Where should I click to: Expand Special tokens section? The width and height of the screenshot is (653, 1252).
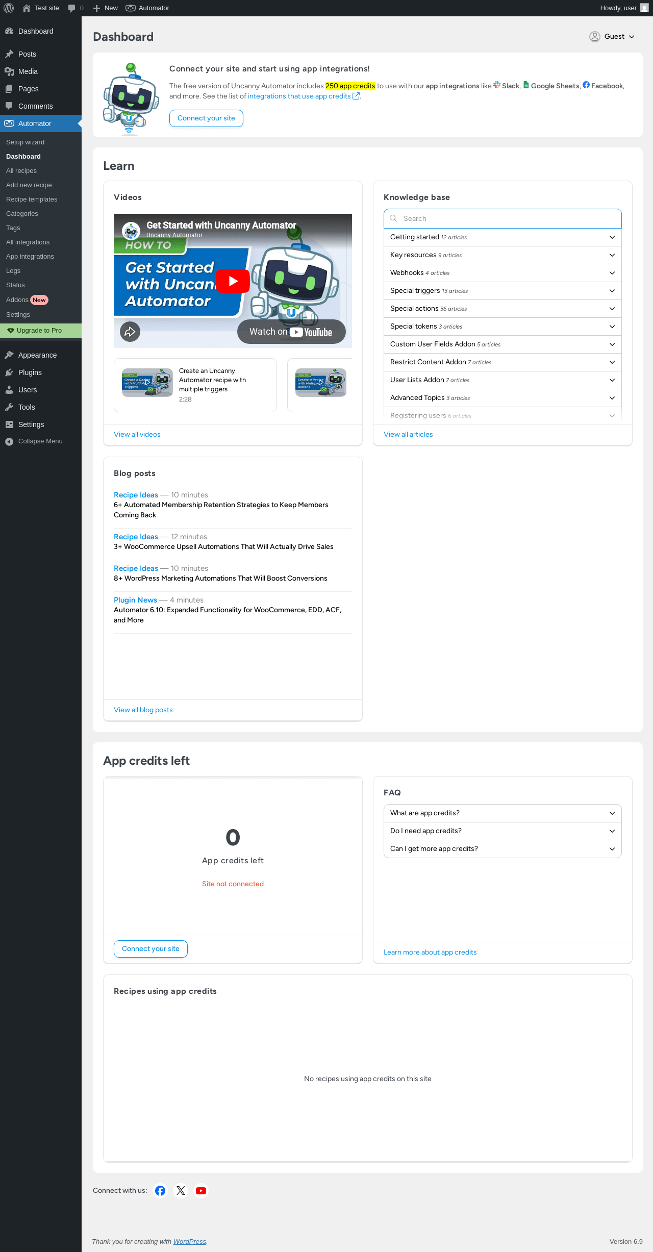click(x=503, y=327)
